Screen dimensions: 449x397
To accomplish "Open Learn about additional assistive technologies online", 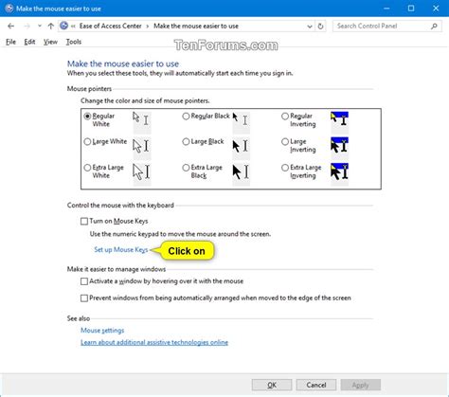I will point(154,342).
